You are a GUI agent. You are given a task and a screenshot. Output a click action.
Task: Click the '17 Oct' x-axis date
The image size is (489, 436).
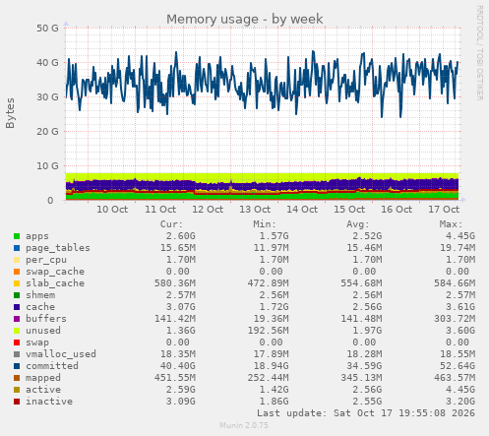tap(444, 210)
